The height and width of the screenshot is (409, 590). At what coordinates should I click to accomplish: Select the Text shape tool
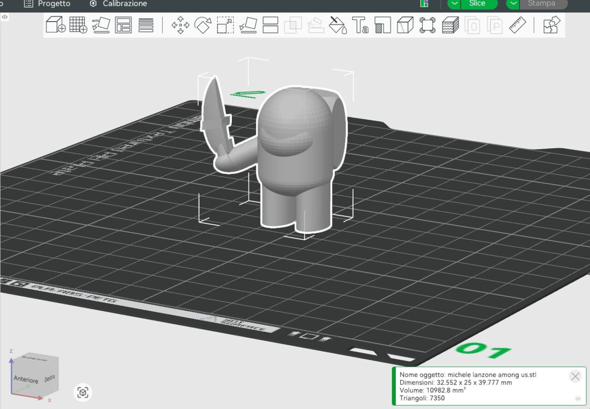point(360,25)
